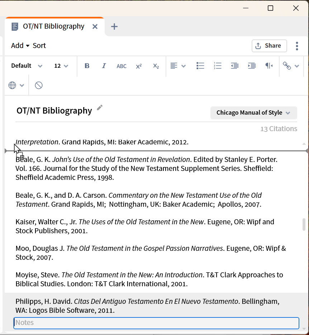Expand the link options chevron
Screen dimensions: 309x335
click(296, 66)
